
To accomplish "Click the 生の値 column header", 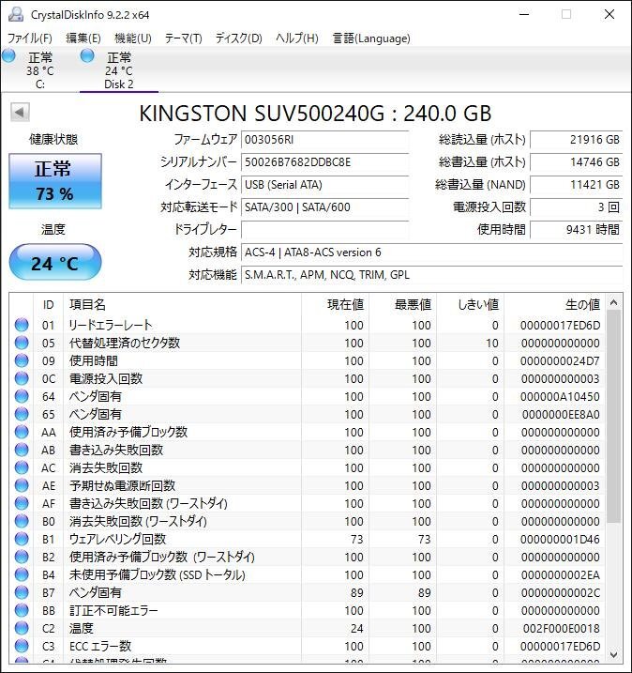I will point(555,305).
